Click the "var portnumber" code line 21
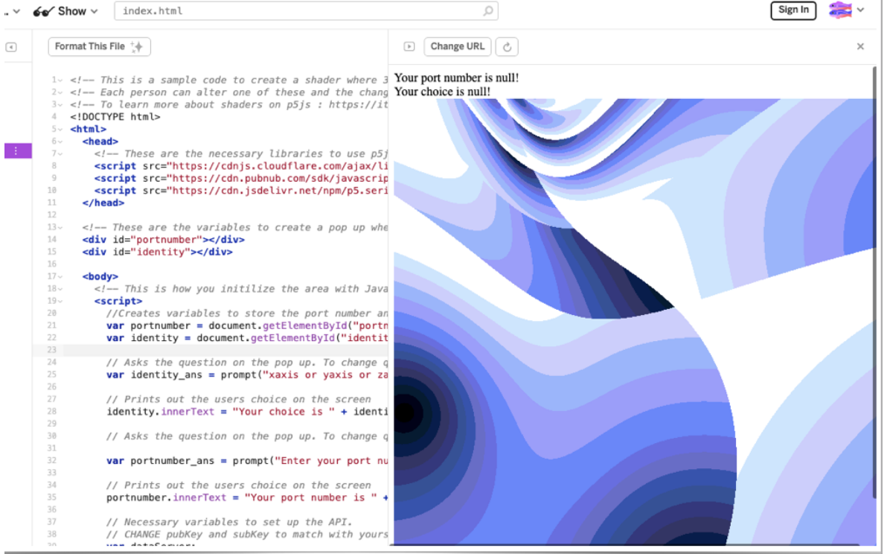This screenshot has height=554, width=890. pos(248,325)
